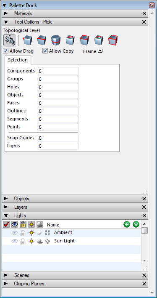Image resolution: width=157 pixels, height=298 pixels.
Task: Click the green add light button
Action: (x=127, y=224)
